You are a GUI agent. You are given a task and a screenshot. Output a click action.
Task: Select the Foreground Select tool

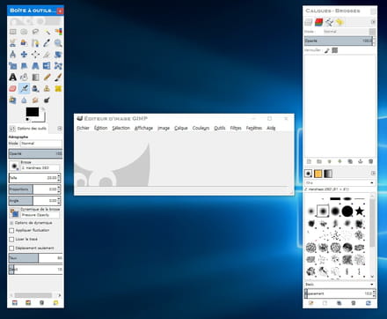[24, 43]
